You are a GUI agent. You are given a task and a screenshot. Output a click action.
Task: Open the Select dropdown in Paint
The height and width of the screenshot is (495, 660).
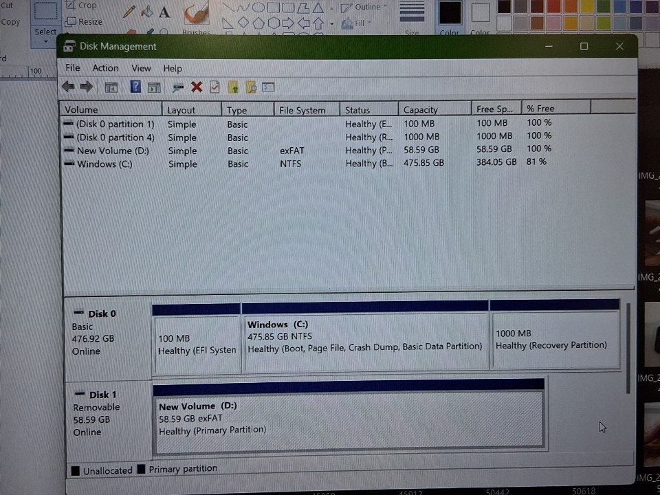click(x=45, y=36)
